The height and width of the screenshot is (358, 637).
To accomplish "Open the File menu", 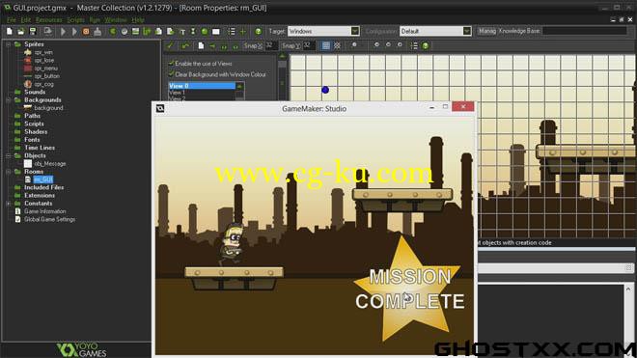I will pos(11,20).
